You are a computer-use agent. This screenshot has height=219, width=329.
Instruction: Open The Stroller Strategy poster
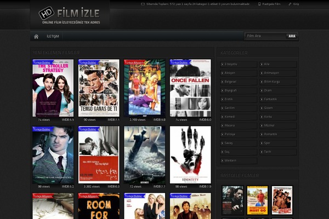click(53, 88)
